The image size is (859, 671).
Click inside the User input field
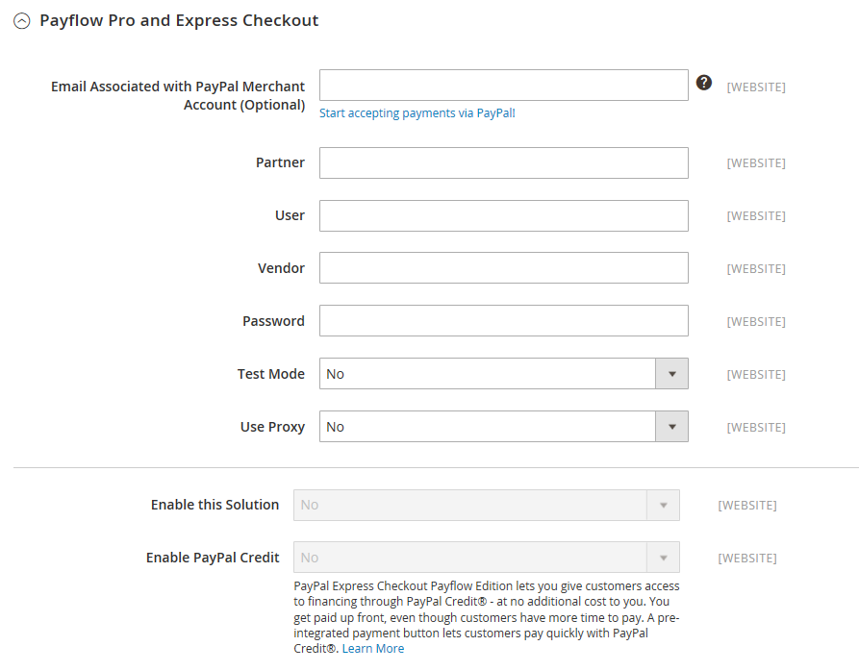click(x=502, y=215)
